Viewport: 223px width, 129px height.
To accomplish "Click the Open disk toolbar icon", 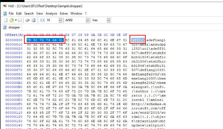I will [34, 20].
